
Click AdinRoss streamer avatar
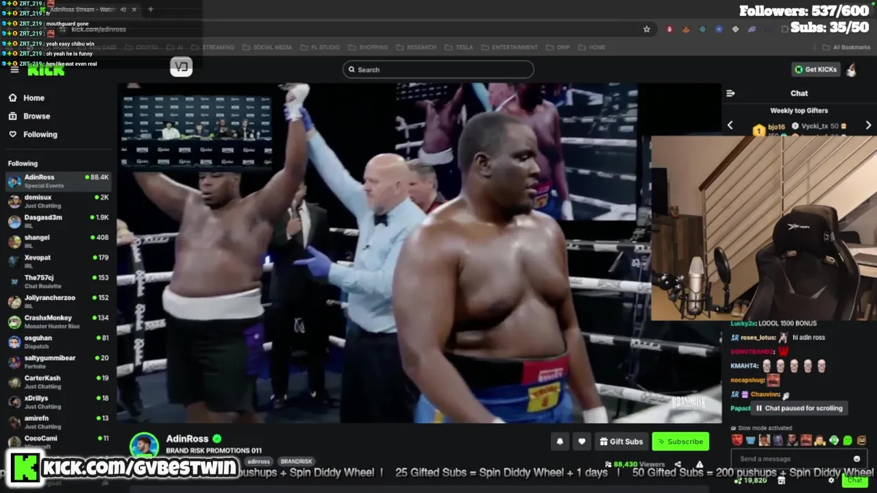[x=144, y=446]
